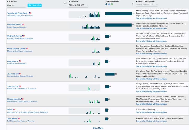Open Worthen Industries company link

pyautogui.click(x=14, y=36)
